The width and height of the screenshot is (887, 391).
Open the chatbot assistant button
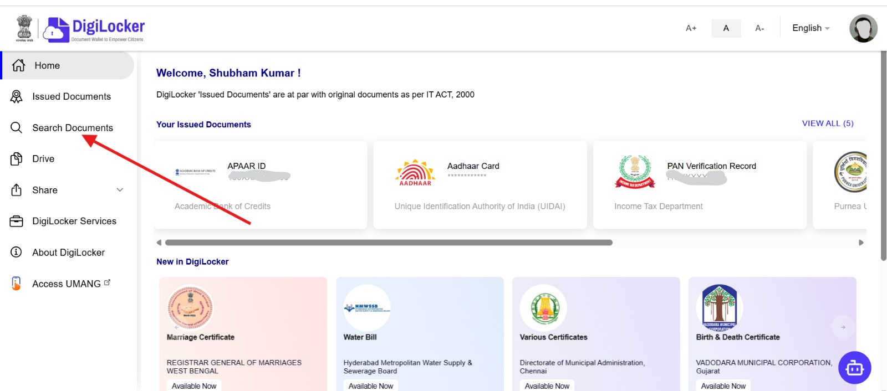854,367
